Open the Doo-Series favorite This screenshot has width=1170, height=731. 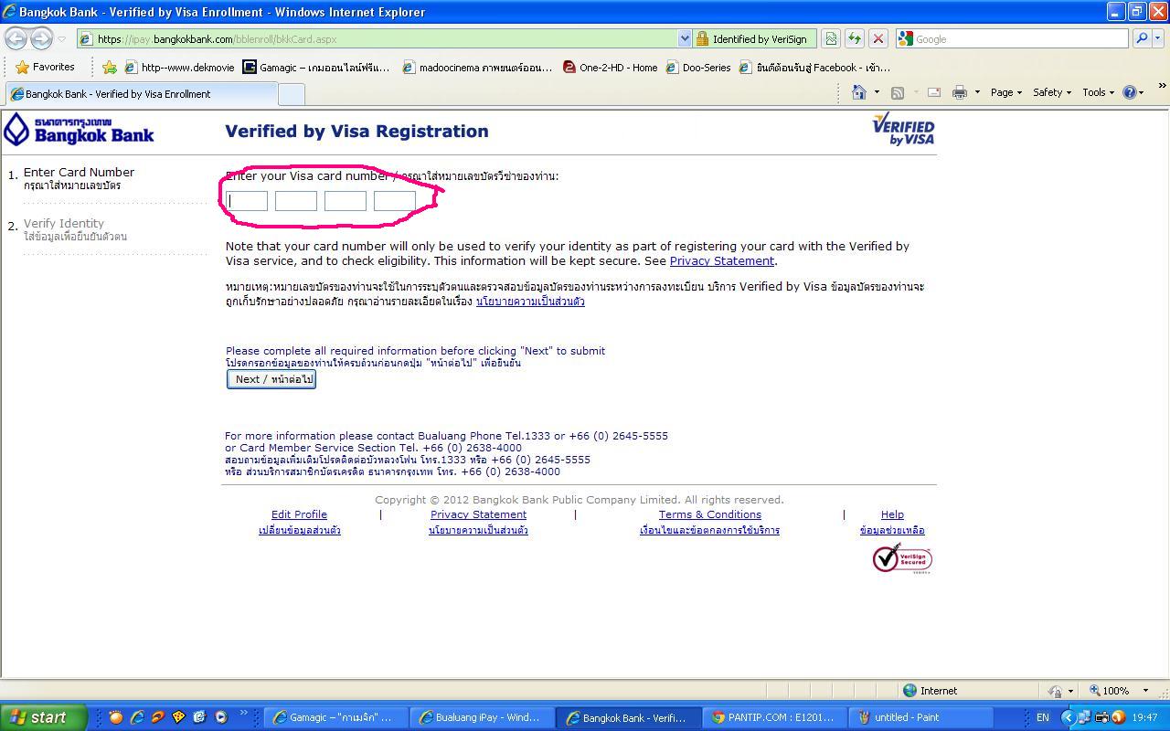click(x=698, y=67)
